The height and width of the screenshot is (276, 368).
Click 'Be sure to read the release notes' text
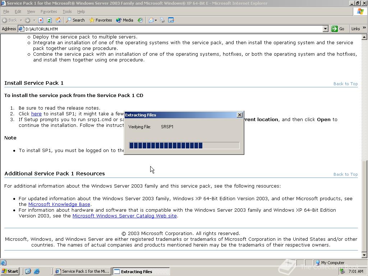click(x=59, y=108)
